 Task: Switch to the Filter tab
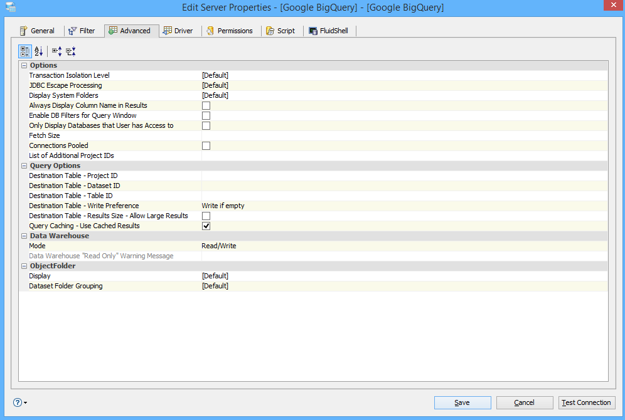click(x=82, y=31)
